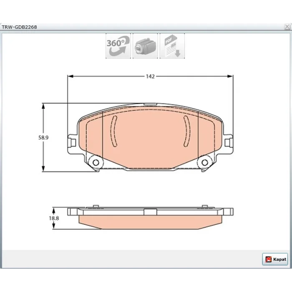Click the 142 width dimension label
The image size is (292, 292).
(150, 76)
